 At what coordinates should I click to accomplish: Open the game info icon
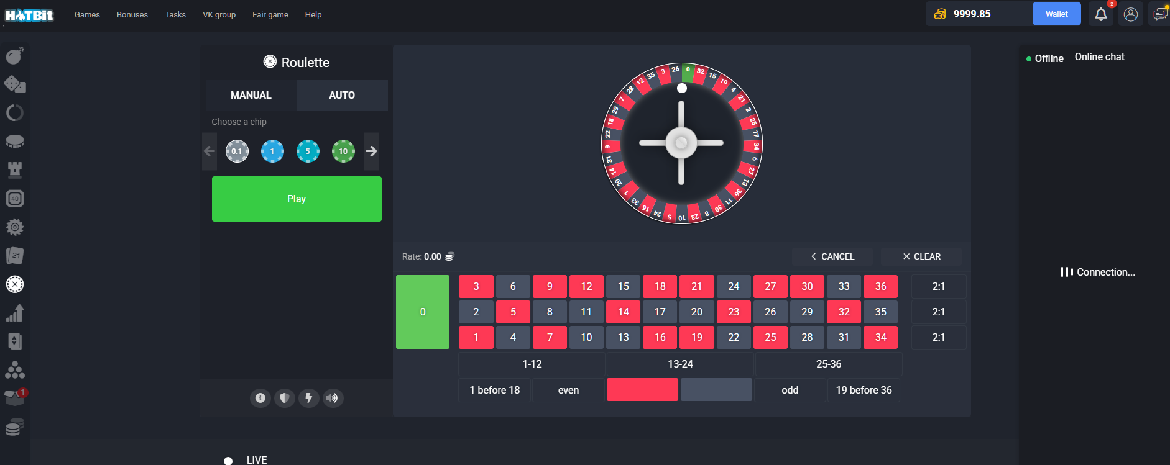260,398
